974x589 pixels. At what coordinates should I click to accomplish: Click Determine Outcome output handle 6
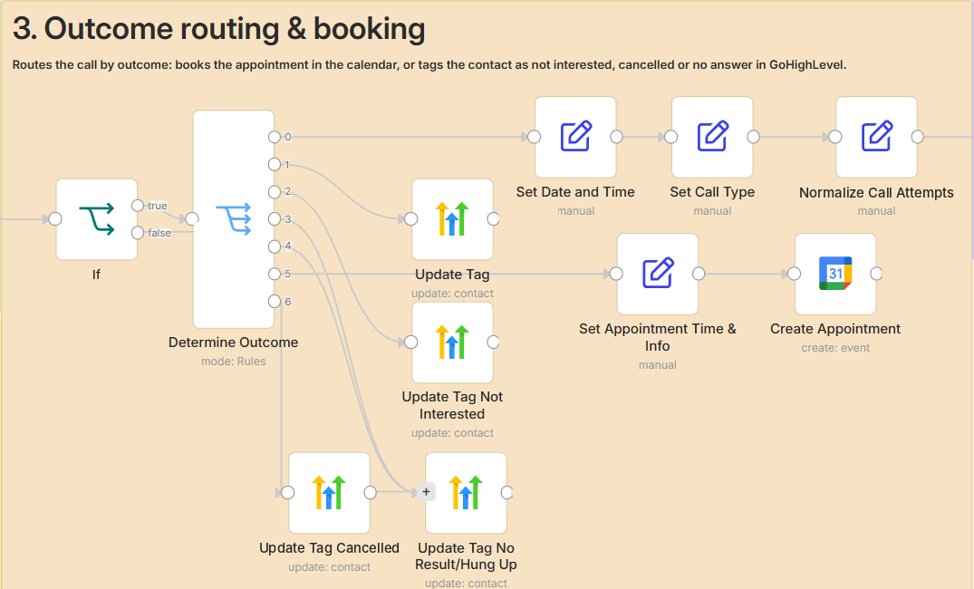click(x=275, y=302)
